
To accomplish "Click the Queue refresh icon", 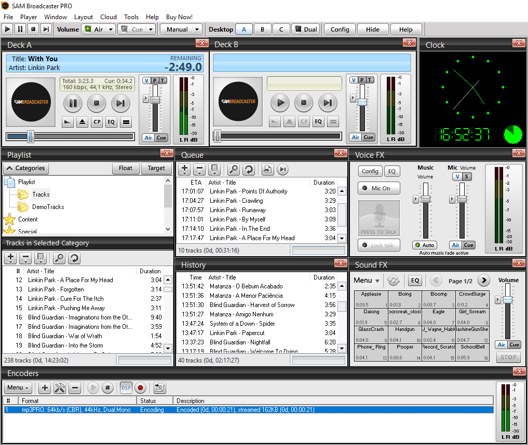I will [x=249, y=169].
